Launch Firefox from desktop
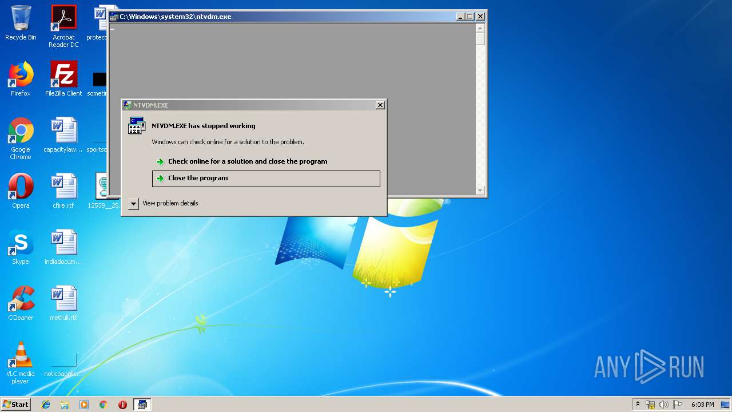Image resolution: width=732 pixels, height=412 pixels. click(21, 79)
